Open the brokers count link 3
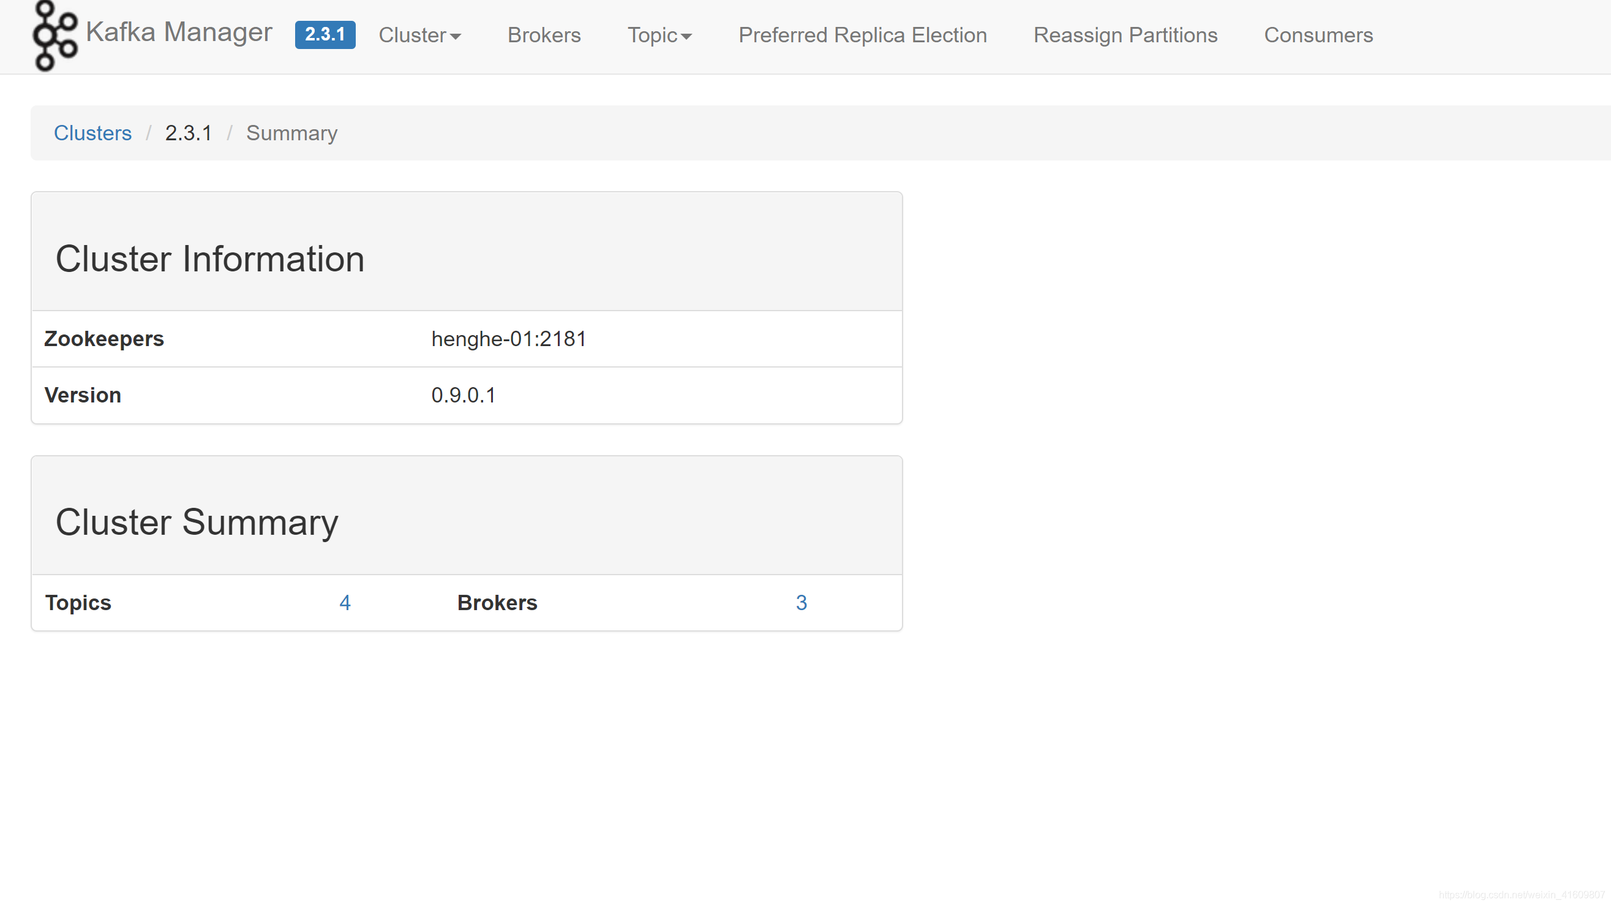 [800, 603]
